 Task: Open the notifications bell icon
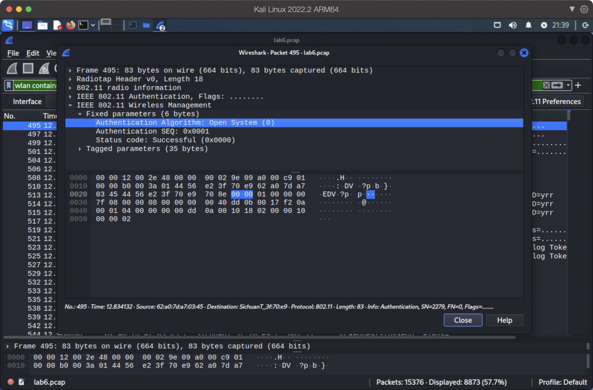point(528,25)
